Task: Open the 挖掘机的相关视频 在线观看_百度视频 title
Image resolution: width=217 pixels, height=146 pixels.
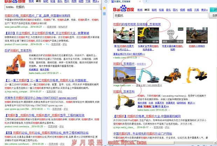Action: (137, 25)
